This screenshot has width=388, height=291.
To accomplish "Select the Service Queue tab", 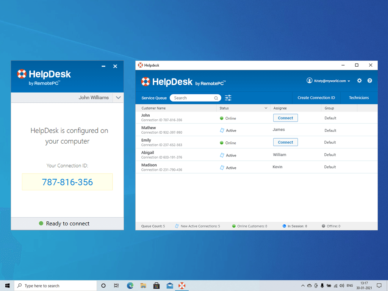I will (154, 98).
